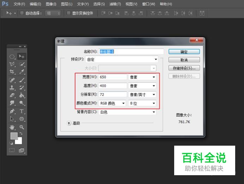244x184 pixels.
Task: Open the RGB 颜色 color mode dropdown
Action: click(112, 103)
